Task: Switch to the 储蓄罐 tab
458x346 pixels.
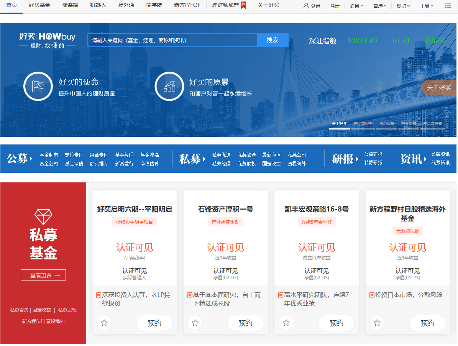Action: coord(70,6)
